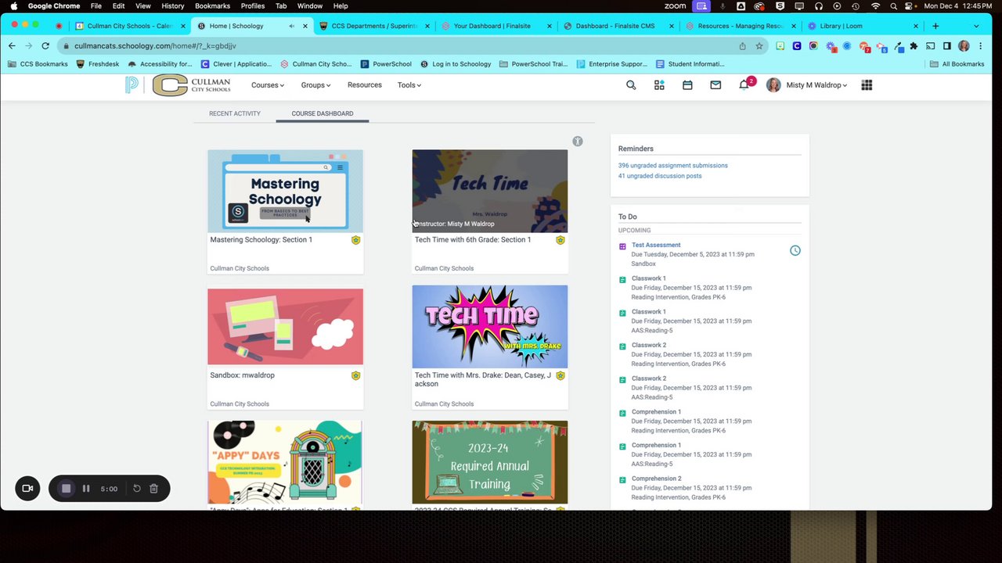Delete the Loom recording with trash icon

(153, 489)
